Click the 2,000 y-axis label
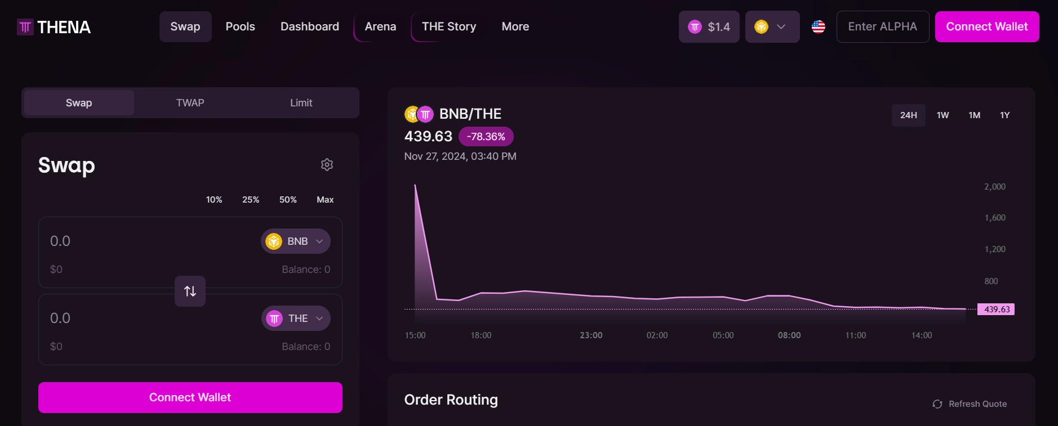 click(995, 187)
